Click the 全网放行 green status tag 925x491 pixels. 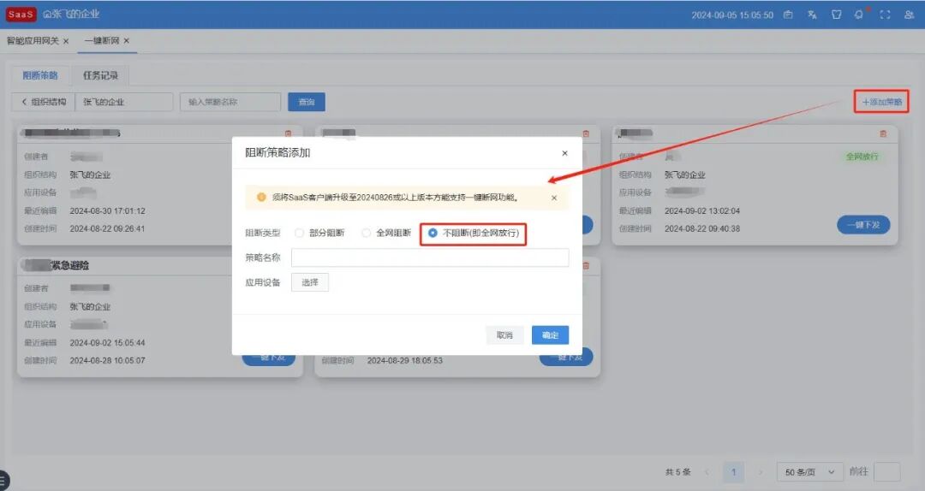pos(862,157)
